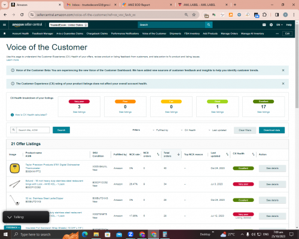Image resolution: width=299 pixels, height=239 pixels.
Task: See listings under the Very poor card
Action: [x=79, y=112]
